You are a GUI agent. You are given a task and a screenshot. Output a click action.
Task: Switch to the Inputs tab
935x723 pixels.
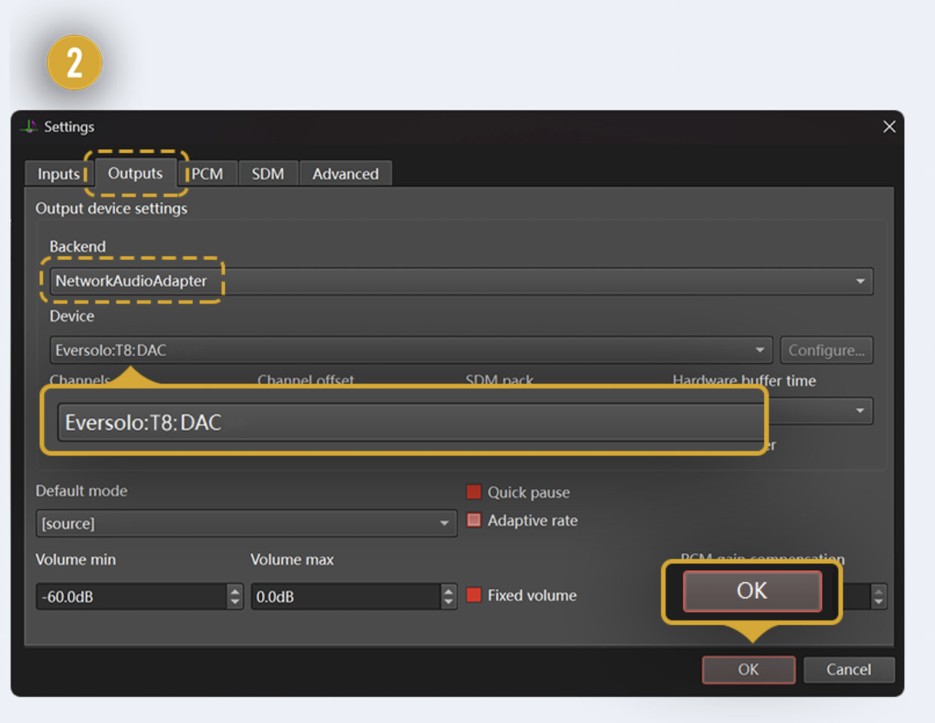pos(58,174)
